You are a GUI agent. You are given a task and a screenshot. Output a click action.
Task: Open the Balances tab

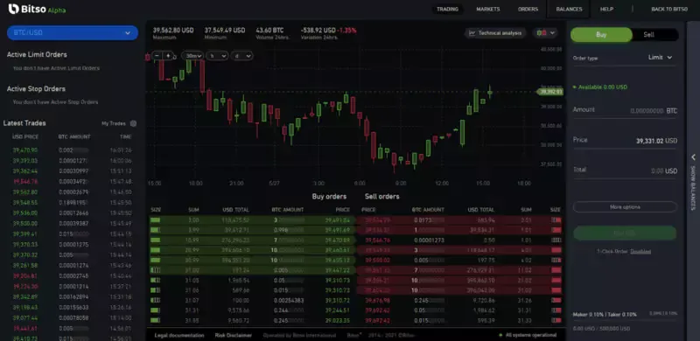[x=569, y=9]
